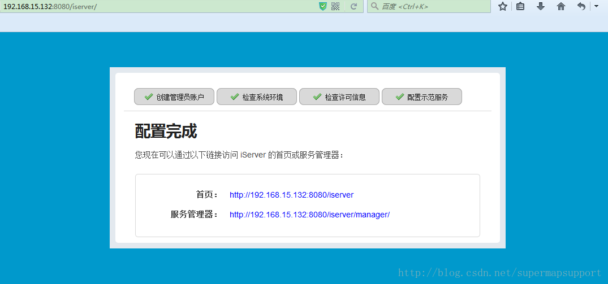Click the search magnifier icon
The width and height of the screenshot is (608, 284).
(x=374, y=6)
